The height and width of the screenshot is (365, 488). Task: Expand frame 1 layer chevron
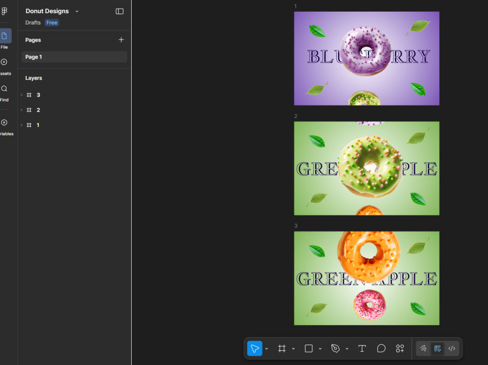[21, 125]
